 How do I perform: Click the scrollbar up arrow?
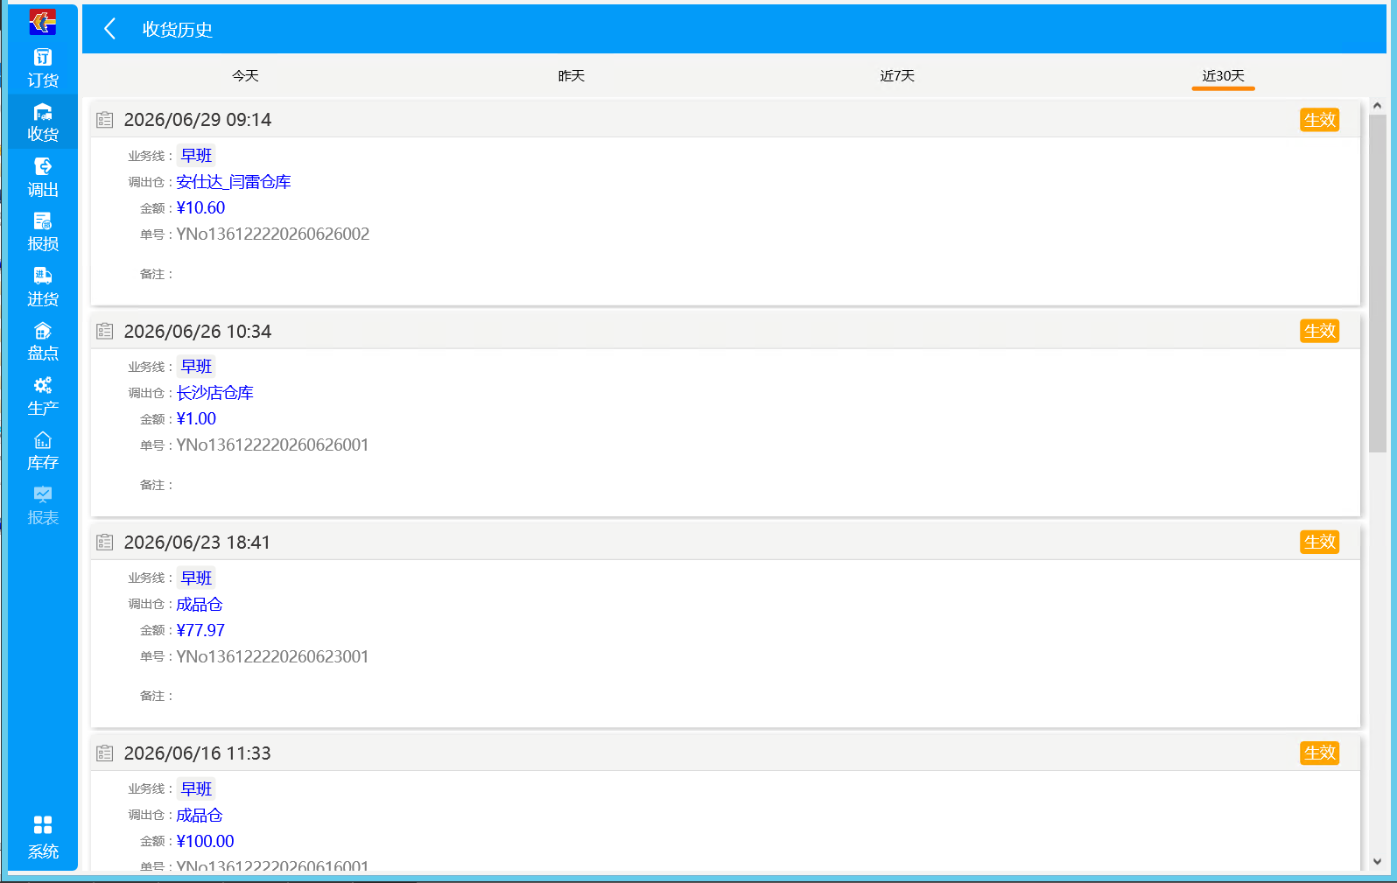click(x=1377, y=106)
